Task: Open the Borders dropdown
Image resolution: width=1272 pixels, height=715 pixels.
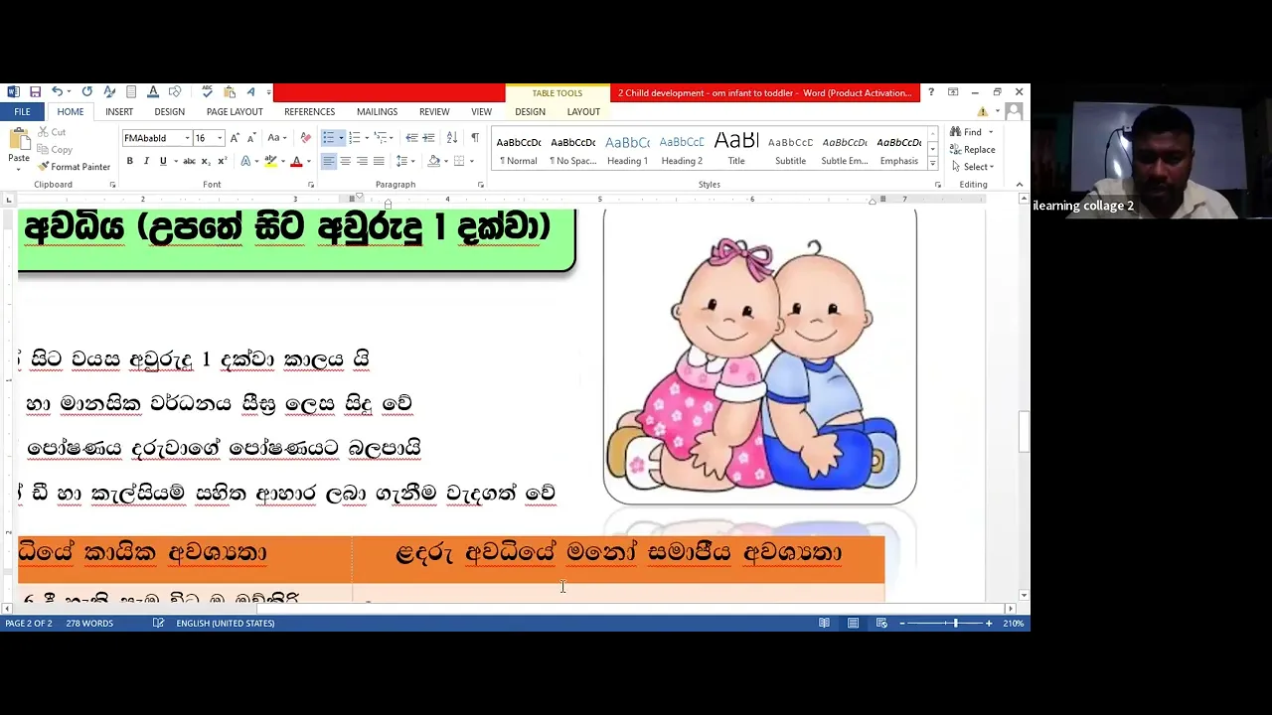Action: (x=464, y=161)
